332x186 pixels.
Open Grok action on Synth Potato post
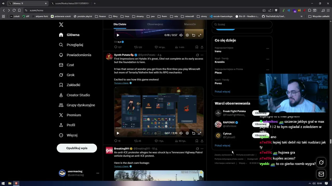pos(197,55)
